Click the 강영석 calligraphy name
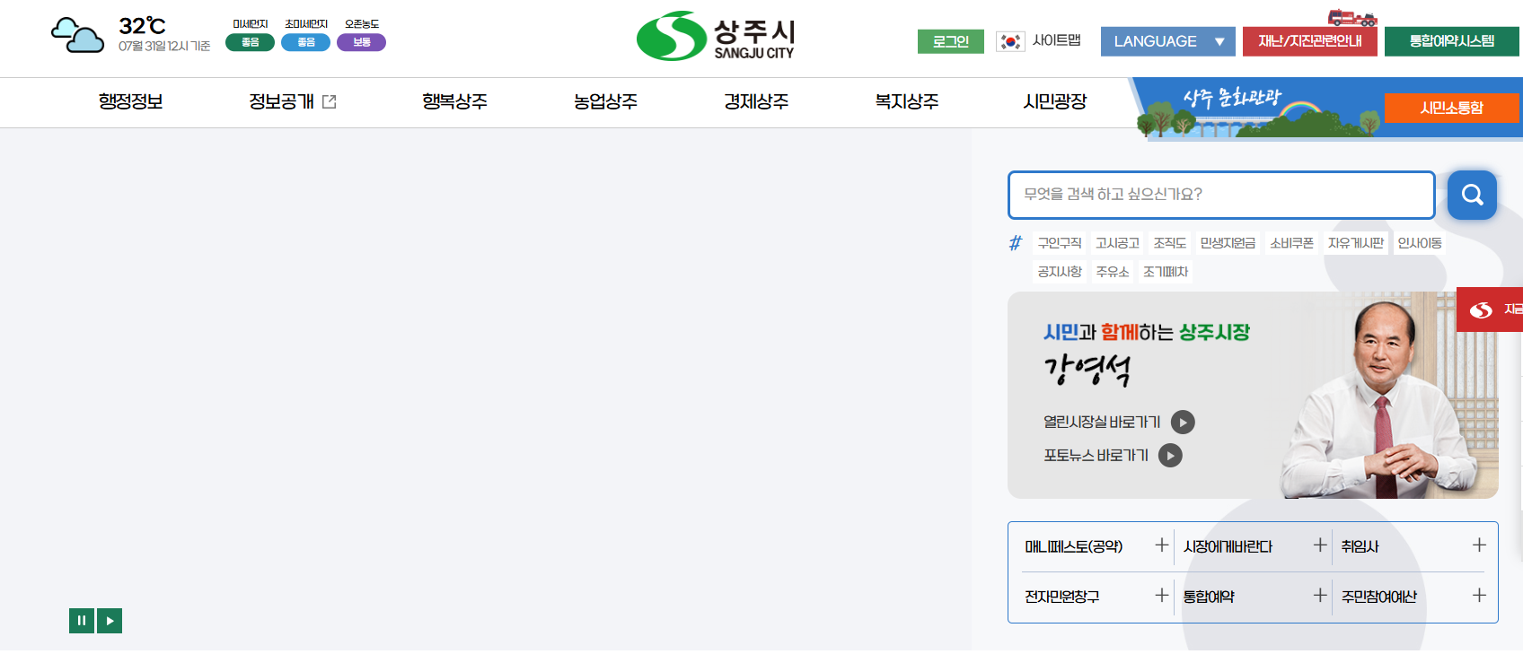Viewport: 1523px width, 654px height. click(1087, 369)
